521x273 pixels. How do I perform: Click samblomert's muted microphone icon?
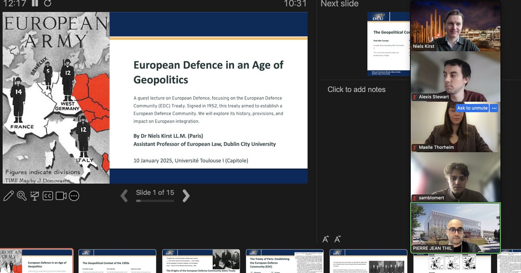click(415, 198)
